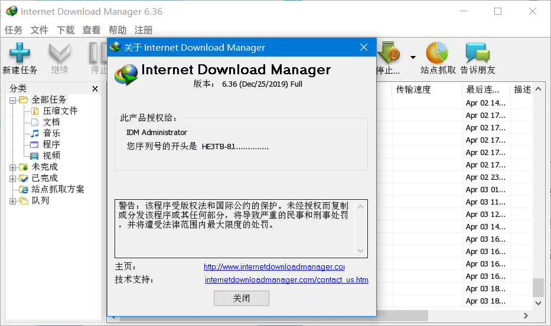Select the 文档 document category
Screen dimensions: 551x326
click(x=51, y=122)
